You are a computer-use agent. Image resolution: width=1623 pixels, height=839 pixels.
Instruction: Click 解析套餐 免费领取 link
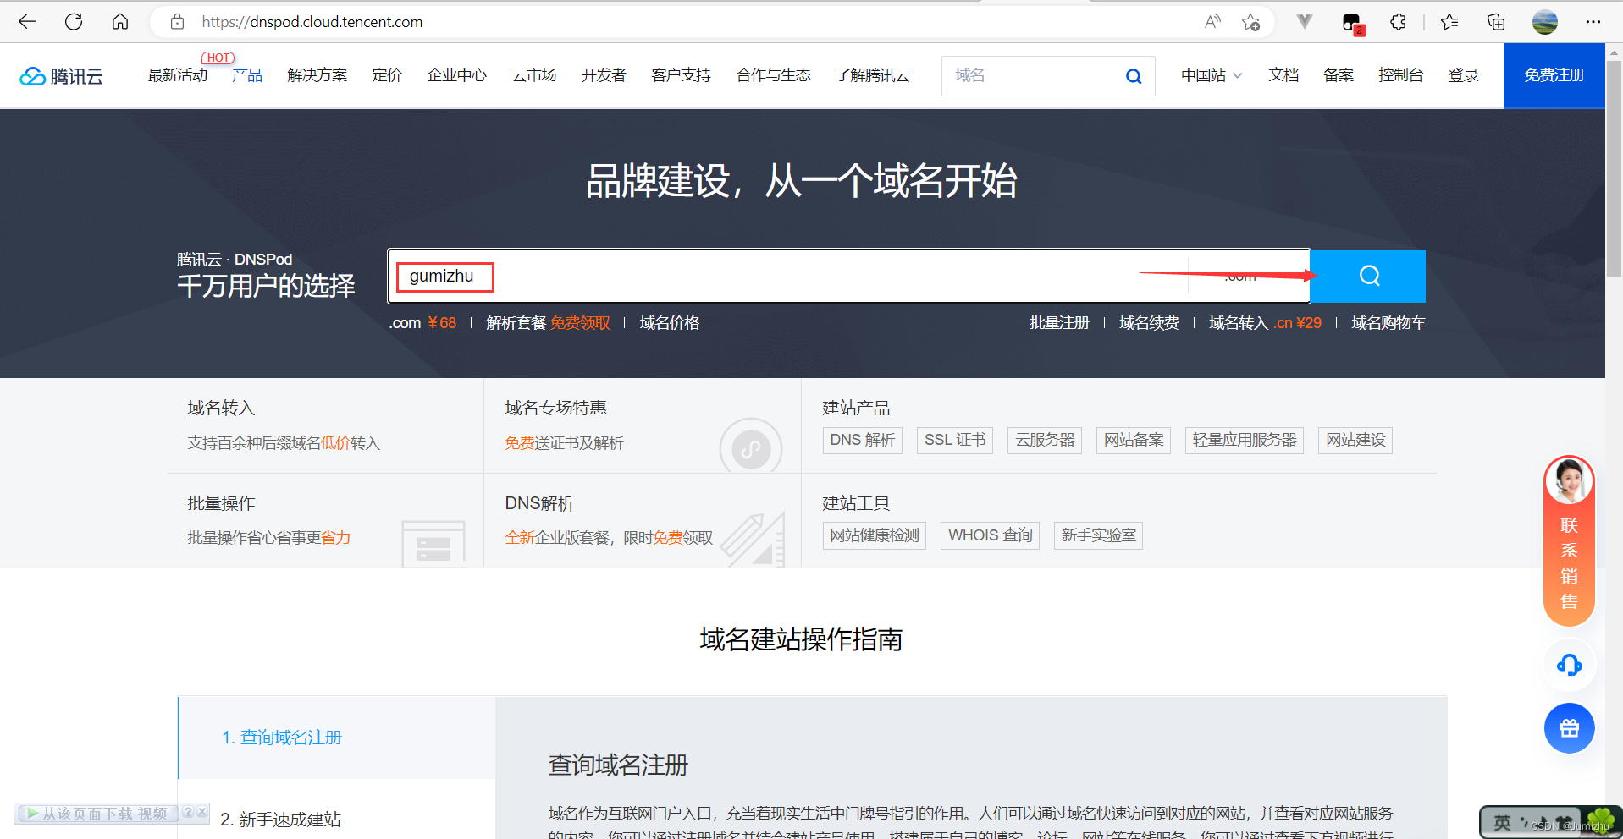(548, 323)
